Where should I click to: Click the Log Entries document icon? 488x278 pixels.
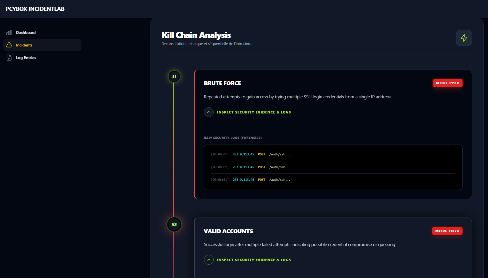(9, 58)
